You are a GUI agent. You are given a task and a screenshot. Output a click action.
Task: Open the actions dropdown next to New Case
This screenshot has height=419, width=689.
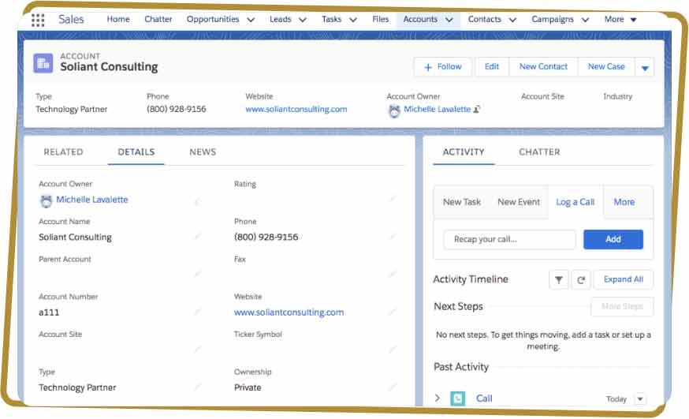(x=645, y=68)
